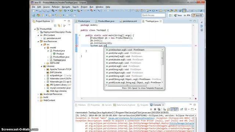The height and width of the screenshot is (132, 235).
Task: Close the Project Explorer view tab
Action: point(52,21)
